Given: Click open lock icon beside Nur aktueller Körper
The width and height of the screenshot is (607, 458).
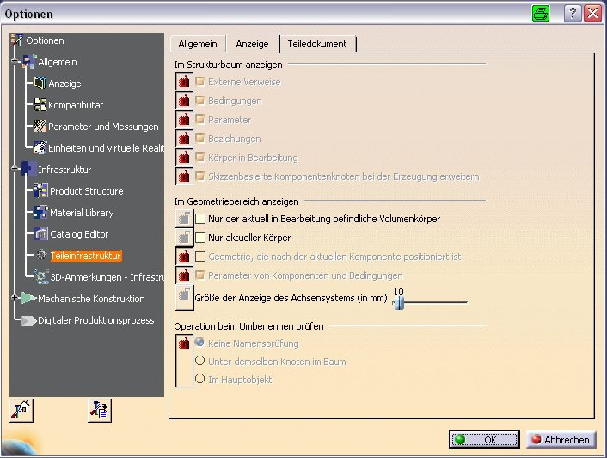Looking at the screenshot, I should [184, 237].
